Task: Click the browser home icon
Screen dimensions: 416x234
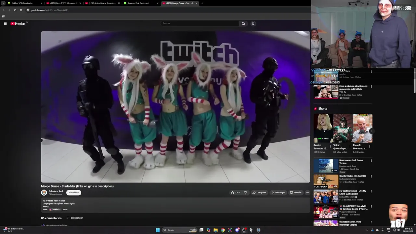Action: coord(21,10)
